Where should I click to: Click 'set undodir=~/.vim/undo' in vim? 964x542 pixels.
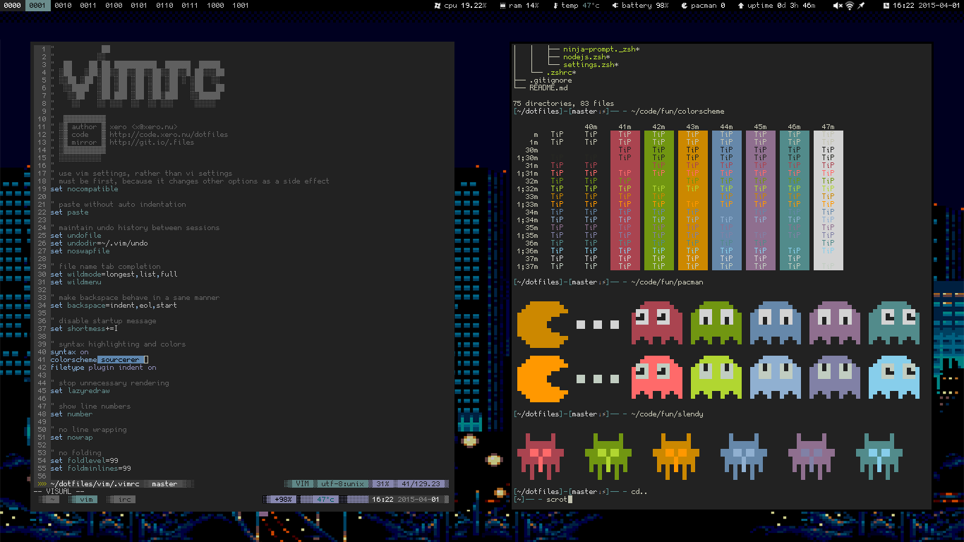[x=100, y=243]
